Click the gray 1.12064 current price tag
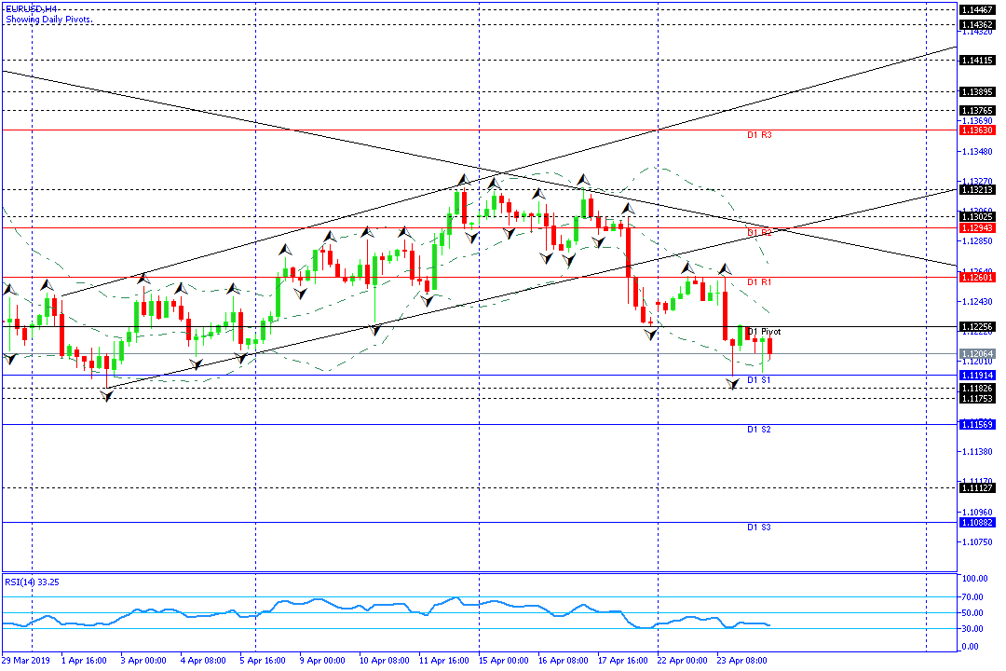Viewport: 1006px width, 671px height. [976, 354]
